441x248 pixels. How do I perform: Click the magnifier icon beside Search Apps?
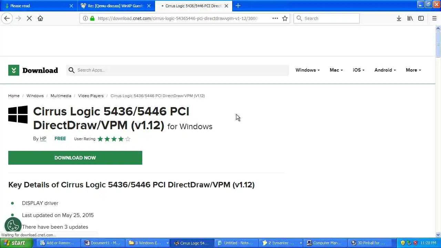click(x=71, y=70)
